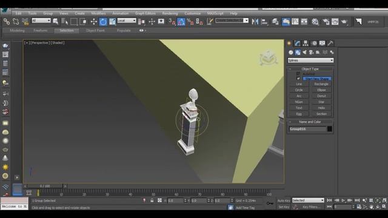
Task: Click the Text spline button
Action: 299,108
